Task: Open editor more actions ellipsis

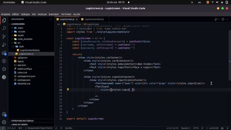Action: click(x=227, y=19)
